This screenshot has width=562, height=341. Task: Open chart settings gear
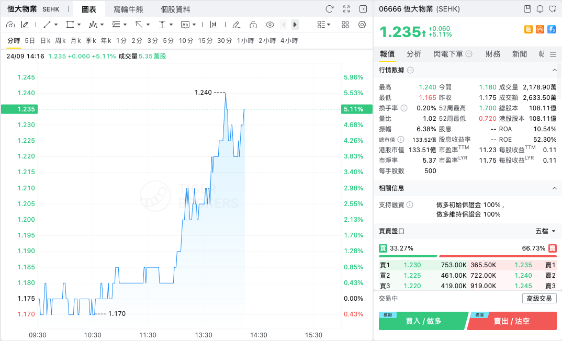pos(362,25)
